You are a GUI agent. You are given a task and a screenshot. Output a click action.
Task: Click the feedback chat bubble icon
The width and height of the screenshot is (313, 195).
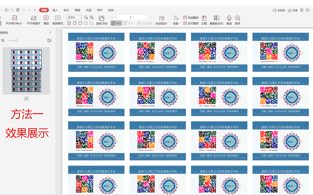tap(308, 10)
